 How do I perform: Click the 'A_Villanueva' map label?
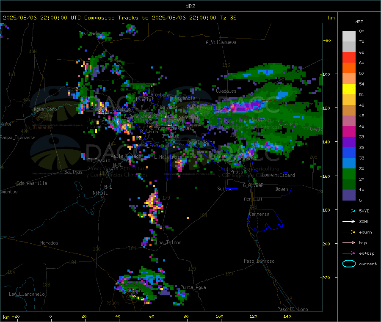click(221, 42)
